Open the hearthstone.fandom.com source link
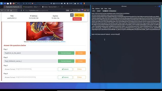Viewport: 162px width, 91px height. (x=47, y=41)
